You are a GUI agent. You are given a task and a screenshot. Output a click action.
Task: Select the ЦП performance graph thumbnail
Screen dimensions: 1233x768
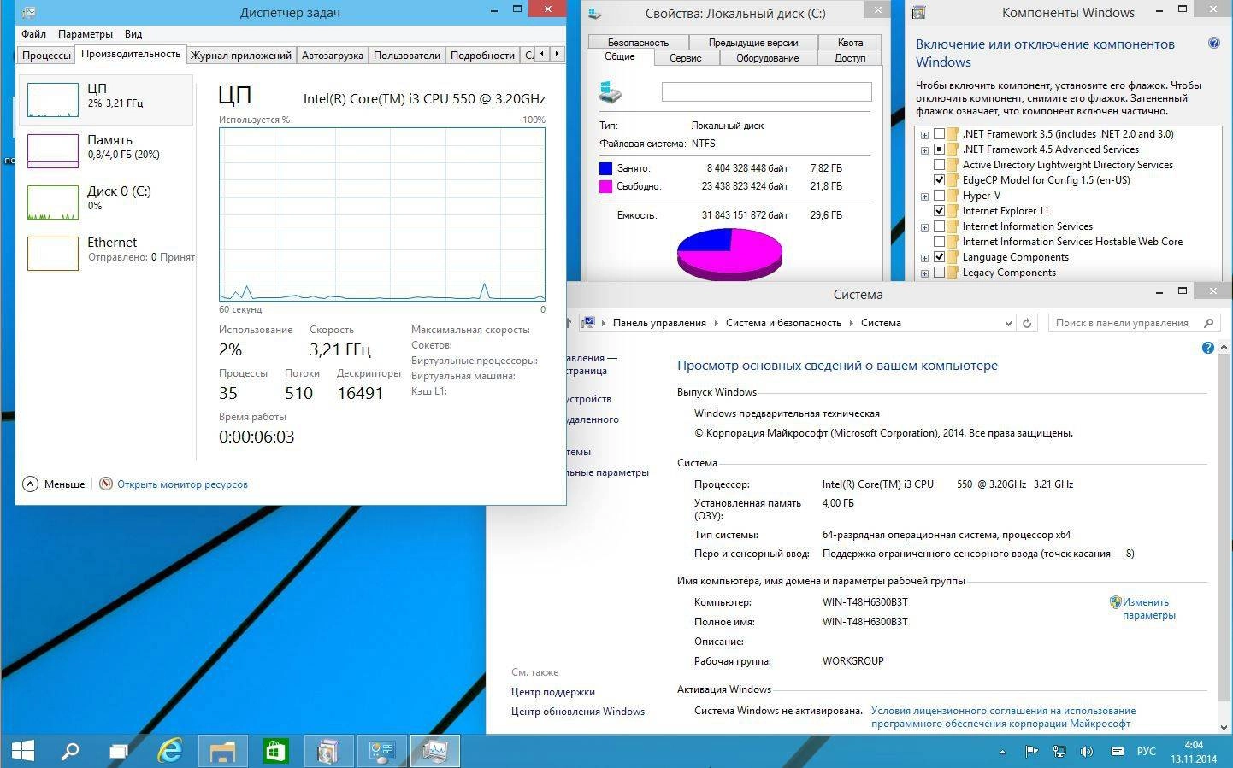tap(53, 100)
